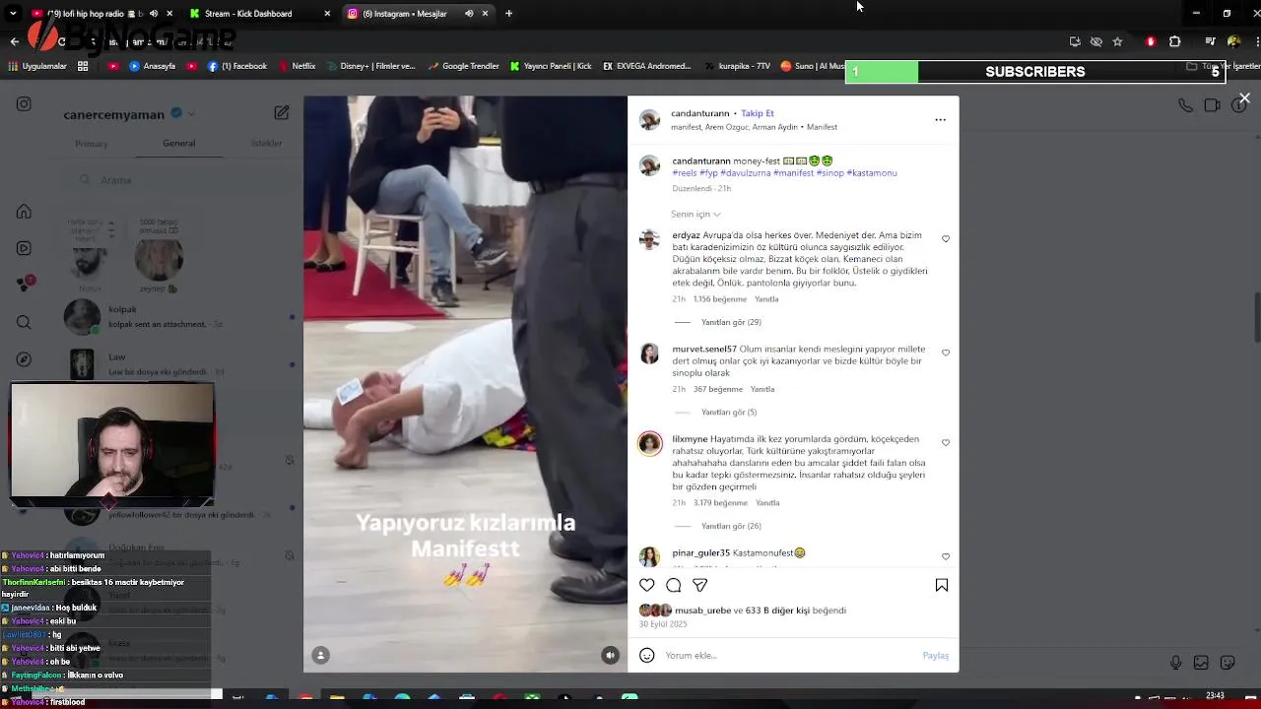Share the post via paper plane icon

pos(700,585)
